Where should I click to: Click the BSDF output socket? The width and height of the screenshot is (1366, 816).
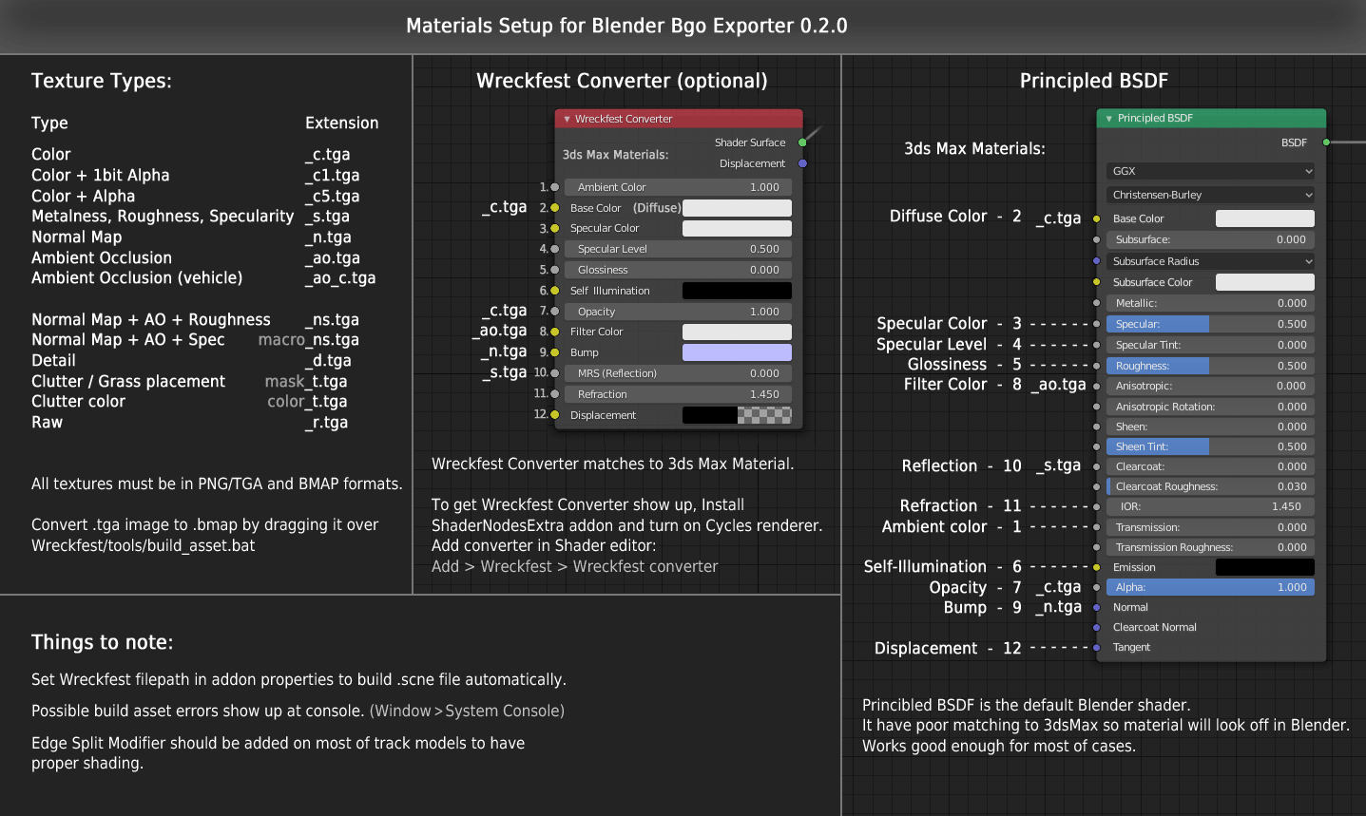(x=1326, y=142)
